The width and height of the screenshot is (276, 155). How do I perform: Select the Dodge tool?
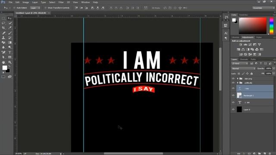coord(10,47)
